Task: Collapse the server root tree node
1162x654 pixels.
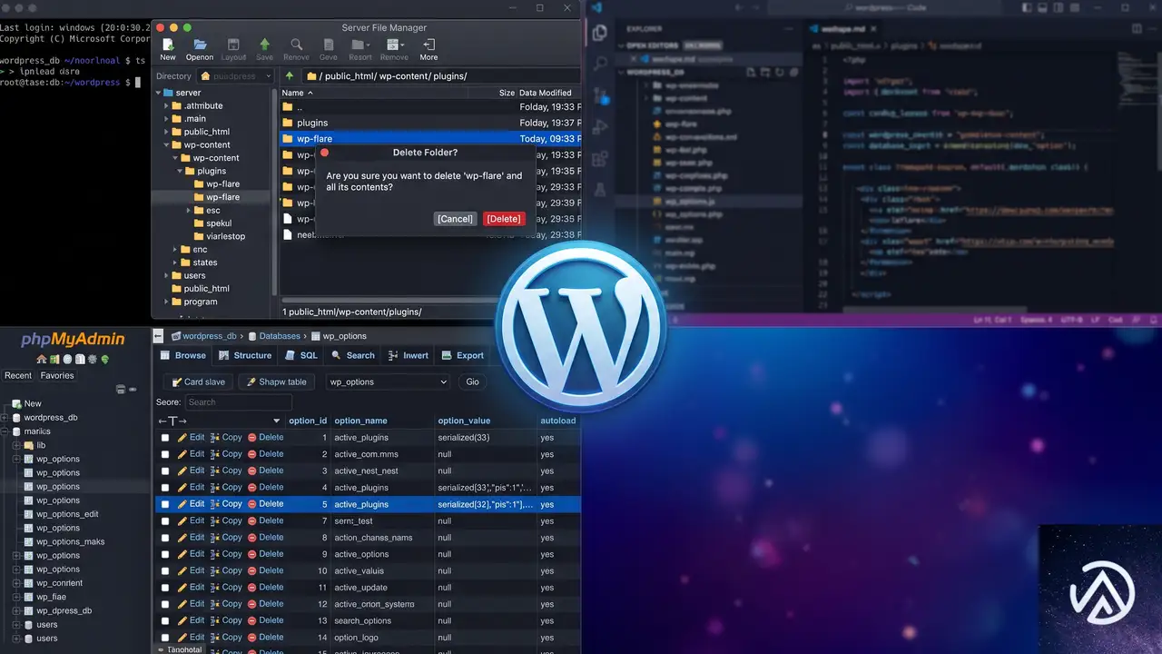Action: point(158,93)
